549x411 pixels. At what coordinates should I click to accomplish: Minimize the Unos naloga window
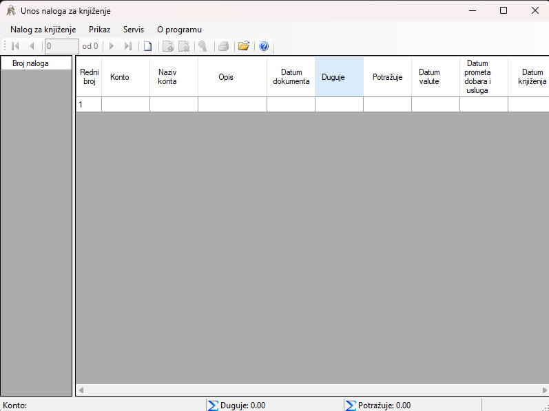pos(473,10)
